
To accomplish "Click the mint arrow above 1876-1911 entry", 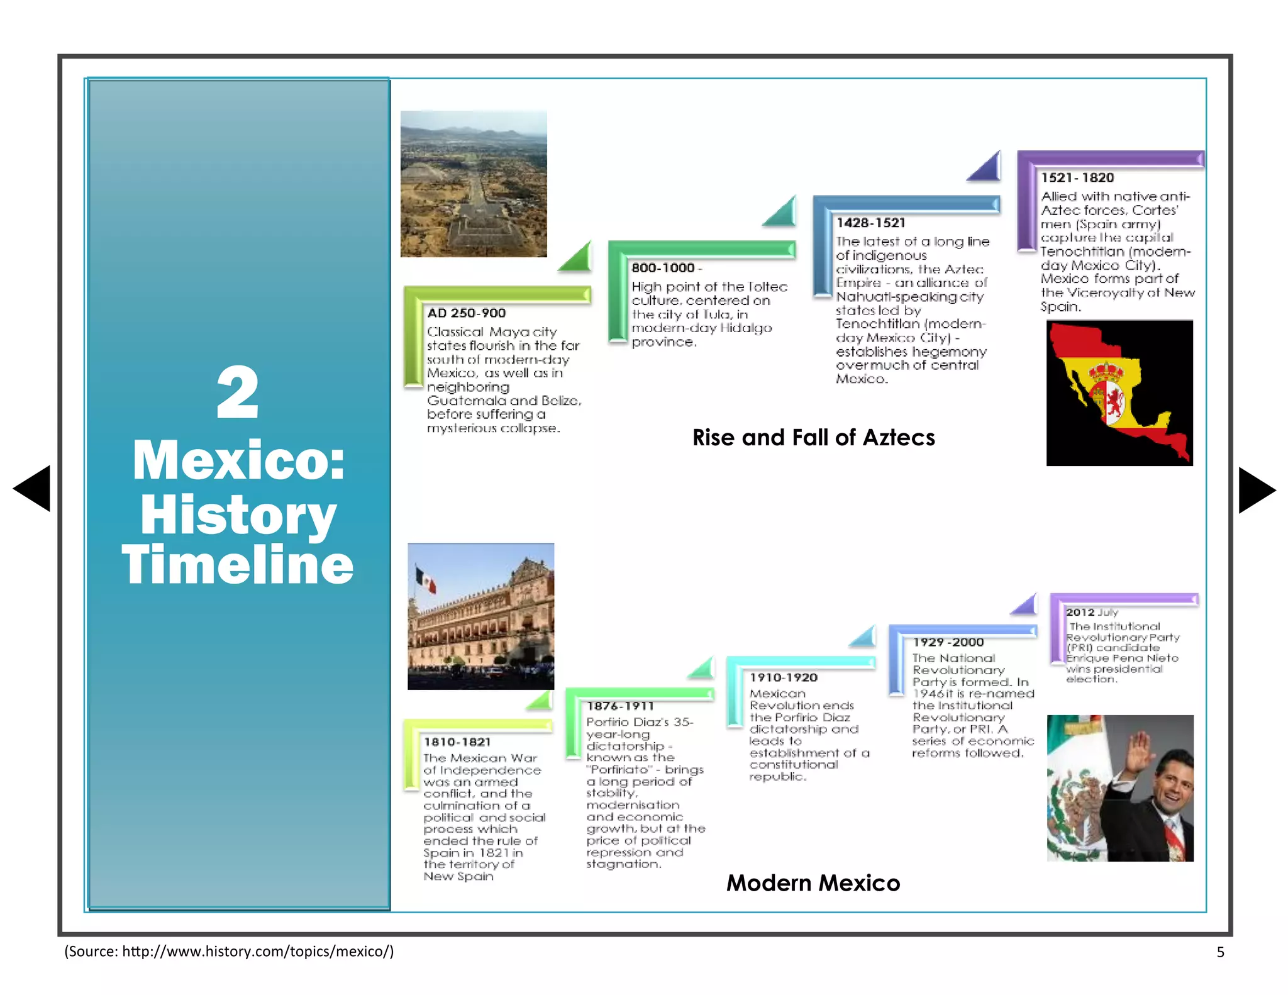I will (701, 667).
